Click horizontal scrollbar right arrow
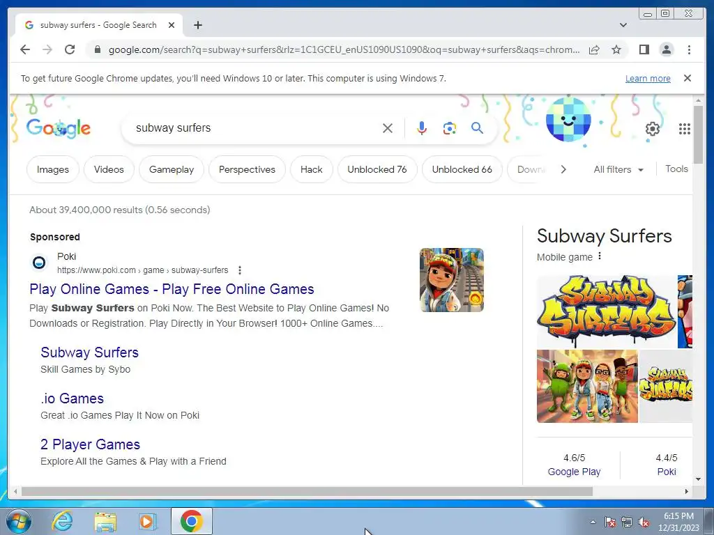This screenshot has height=535, width=714. pyautogui.click(x=687, y=491)
